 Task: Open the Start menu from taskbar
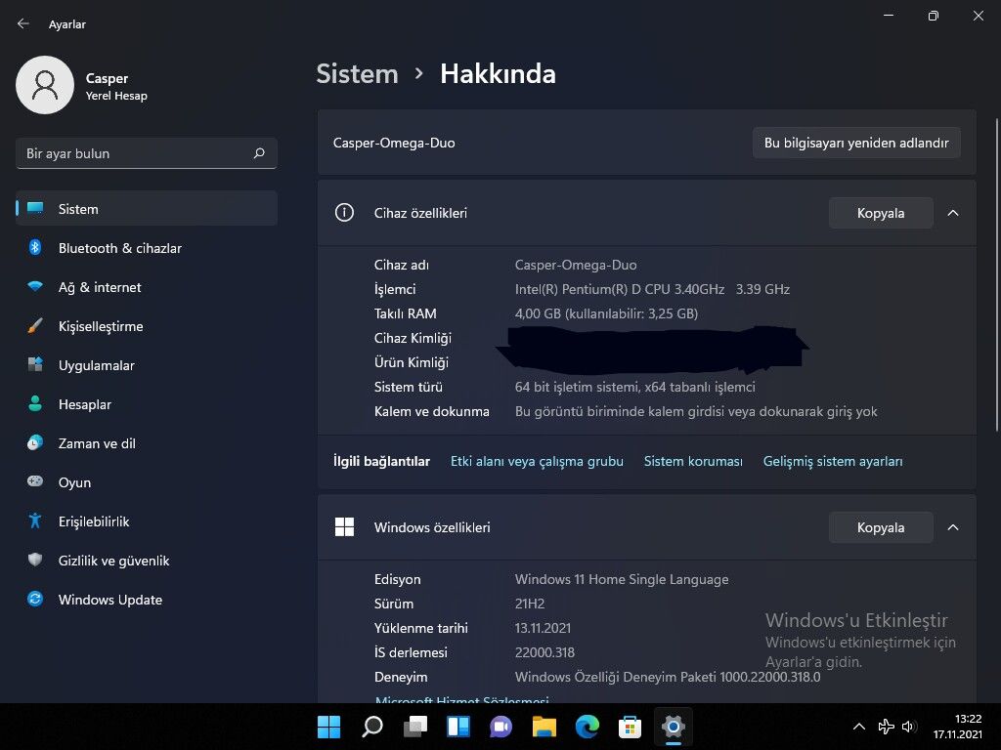328,727
